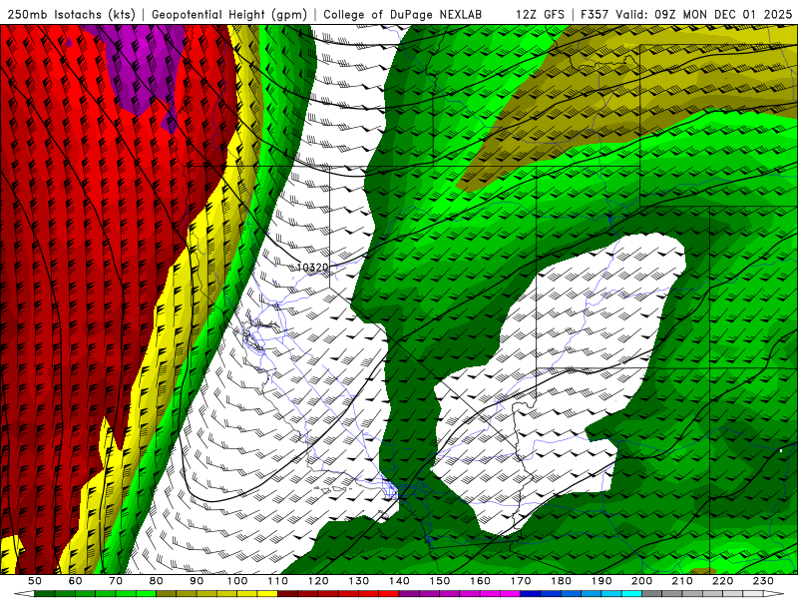
Task: Click the "80" legend value
Action: pos(156,581)
